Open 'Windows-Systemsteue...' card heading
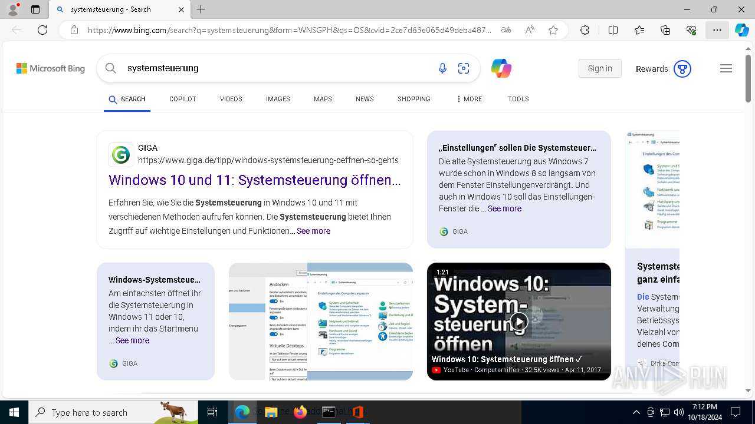The height and width of the screenshot is (424, 755). (x=155, y=280)
